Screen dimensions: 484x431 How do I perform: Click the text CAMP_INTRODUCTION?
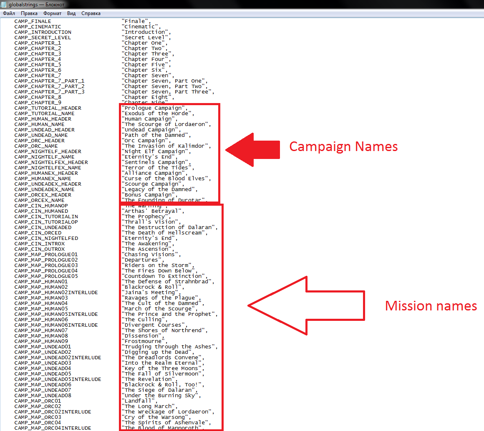[x=43, y=32]
